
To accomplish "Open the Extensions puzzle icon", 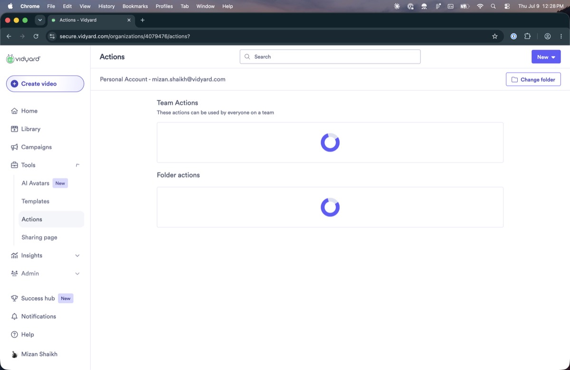I will coord(527,36).
